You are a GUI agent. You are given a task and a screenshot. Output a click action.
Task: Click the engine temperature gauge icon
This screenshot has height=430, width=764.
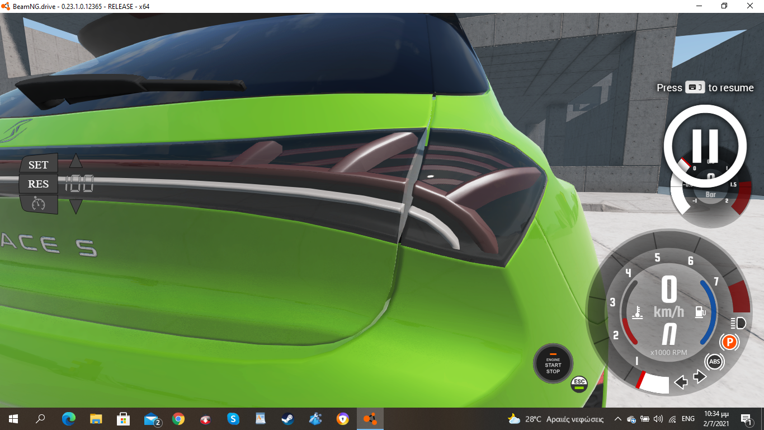point(637,312)
